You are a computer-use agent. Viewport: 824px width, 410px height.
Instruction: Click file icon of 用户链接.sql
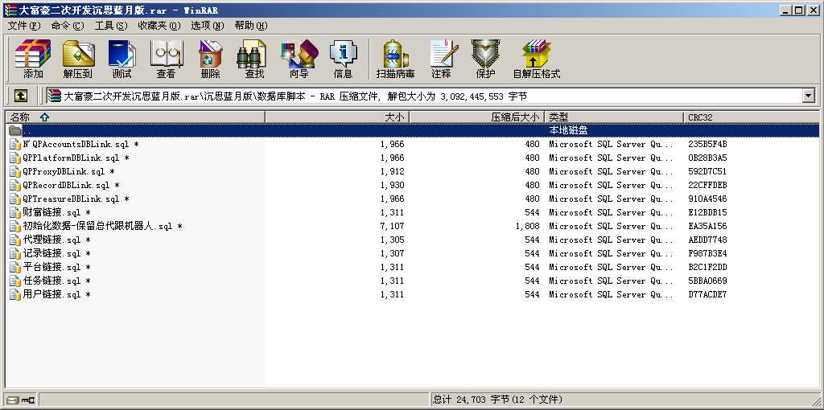tap(15, 294)
